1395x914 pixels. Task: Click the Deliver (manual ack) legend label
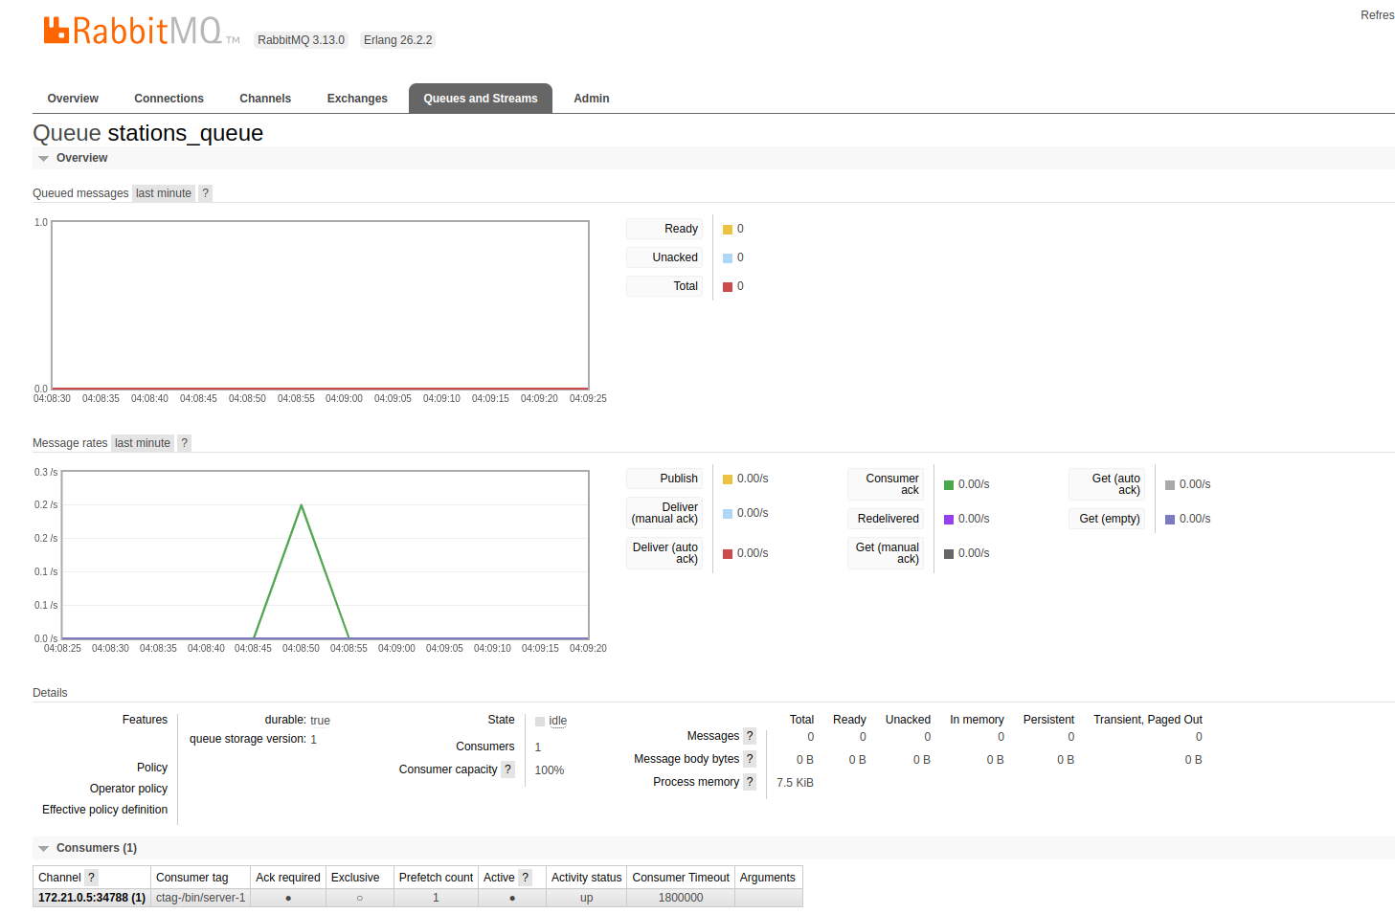click(664, 513)
